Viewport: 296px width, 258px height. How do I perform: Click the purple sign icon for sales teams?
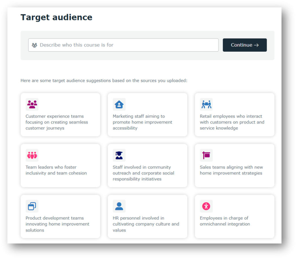pos(206,155)
